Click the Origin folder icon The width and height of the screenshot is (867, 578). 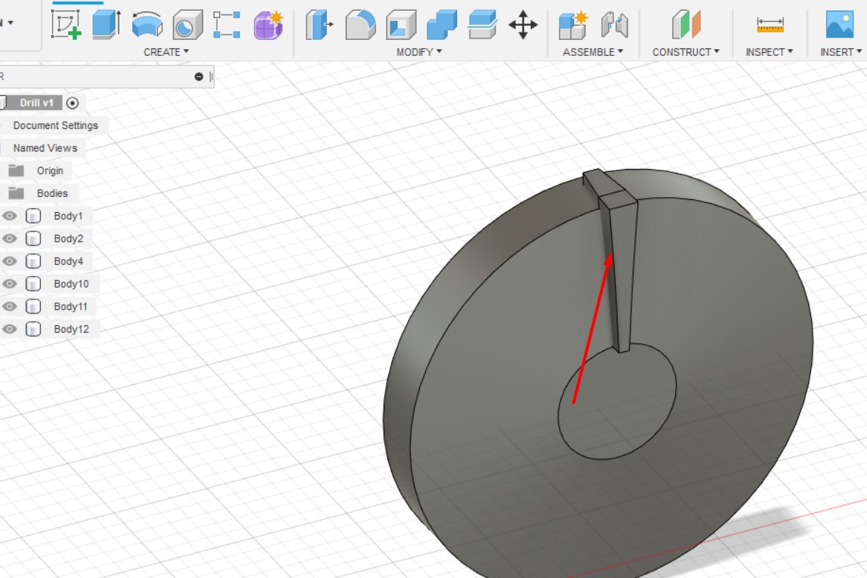coord(16,171)
